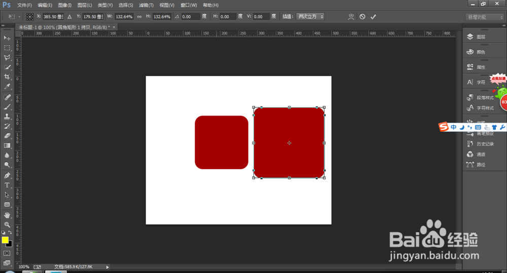The width and height of the screenshot is (507, 273).
Task: Toggle relative positioning triangle for reference point
Action: click(x=69, y=17)
